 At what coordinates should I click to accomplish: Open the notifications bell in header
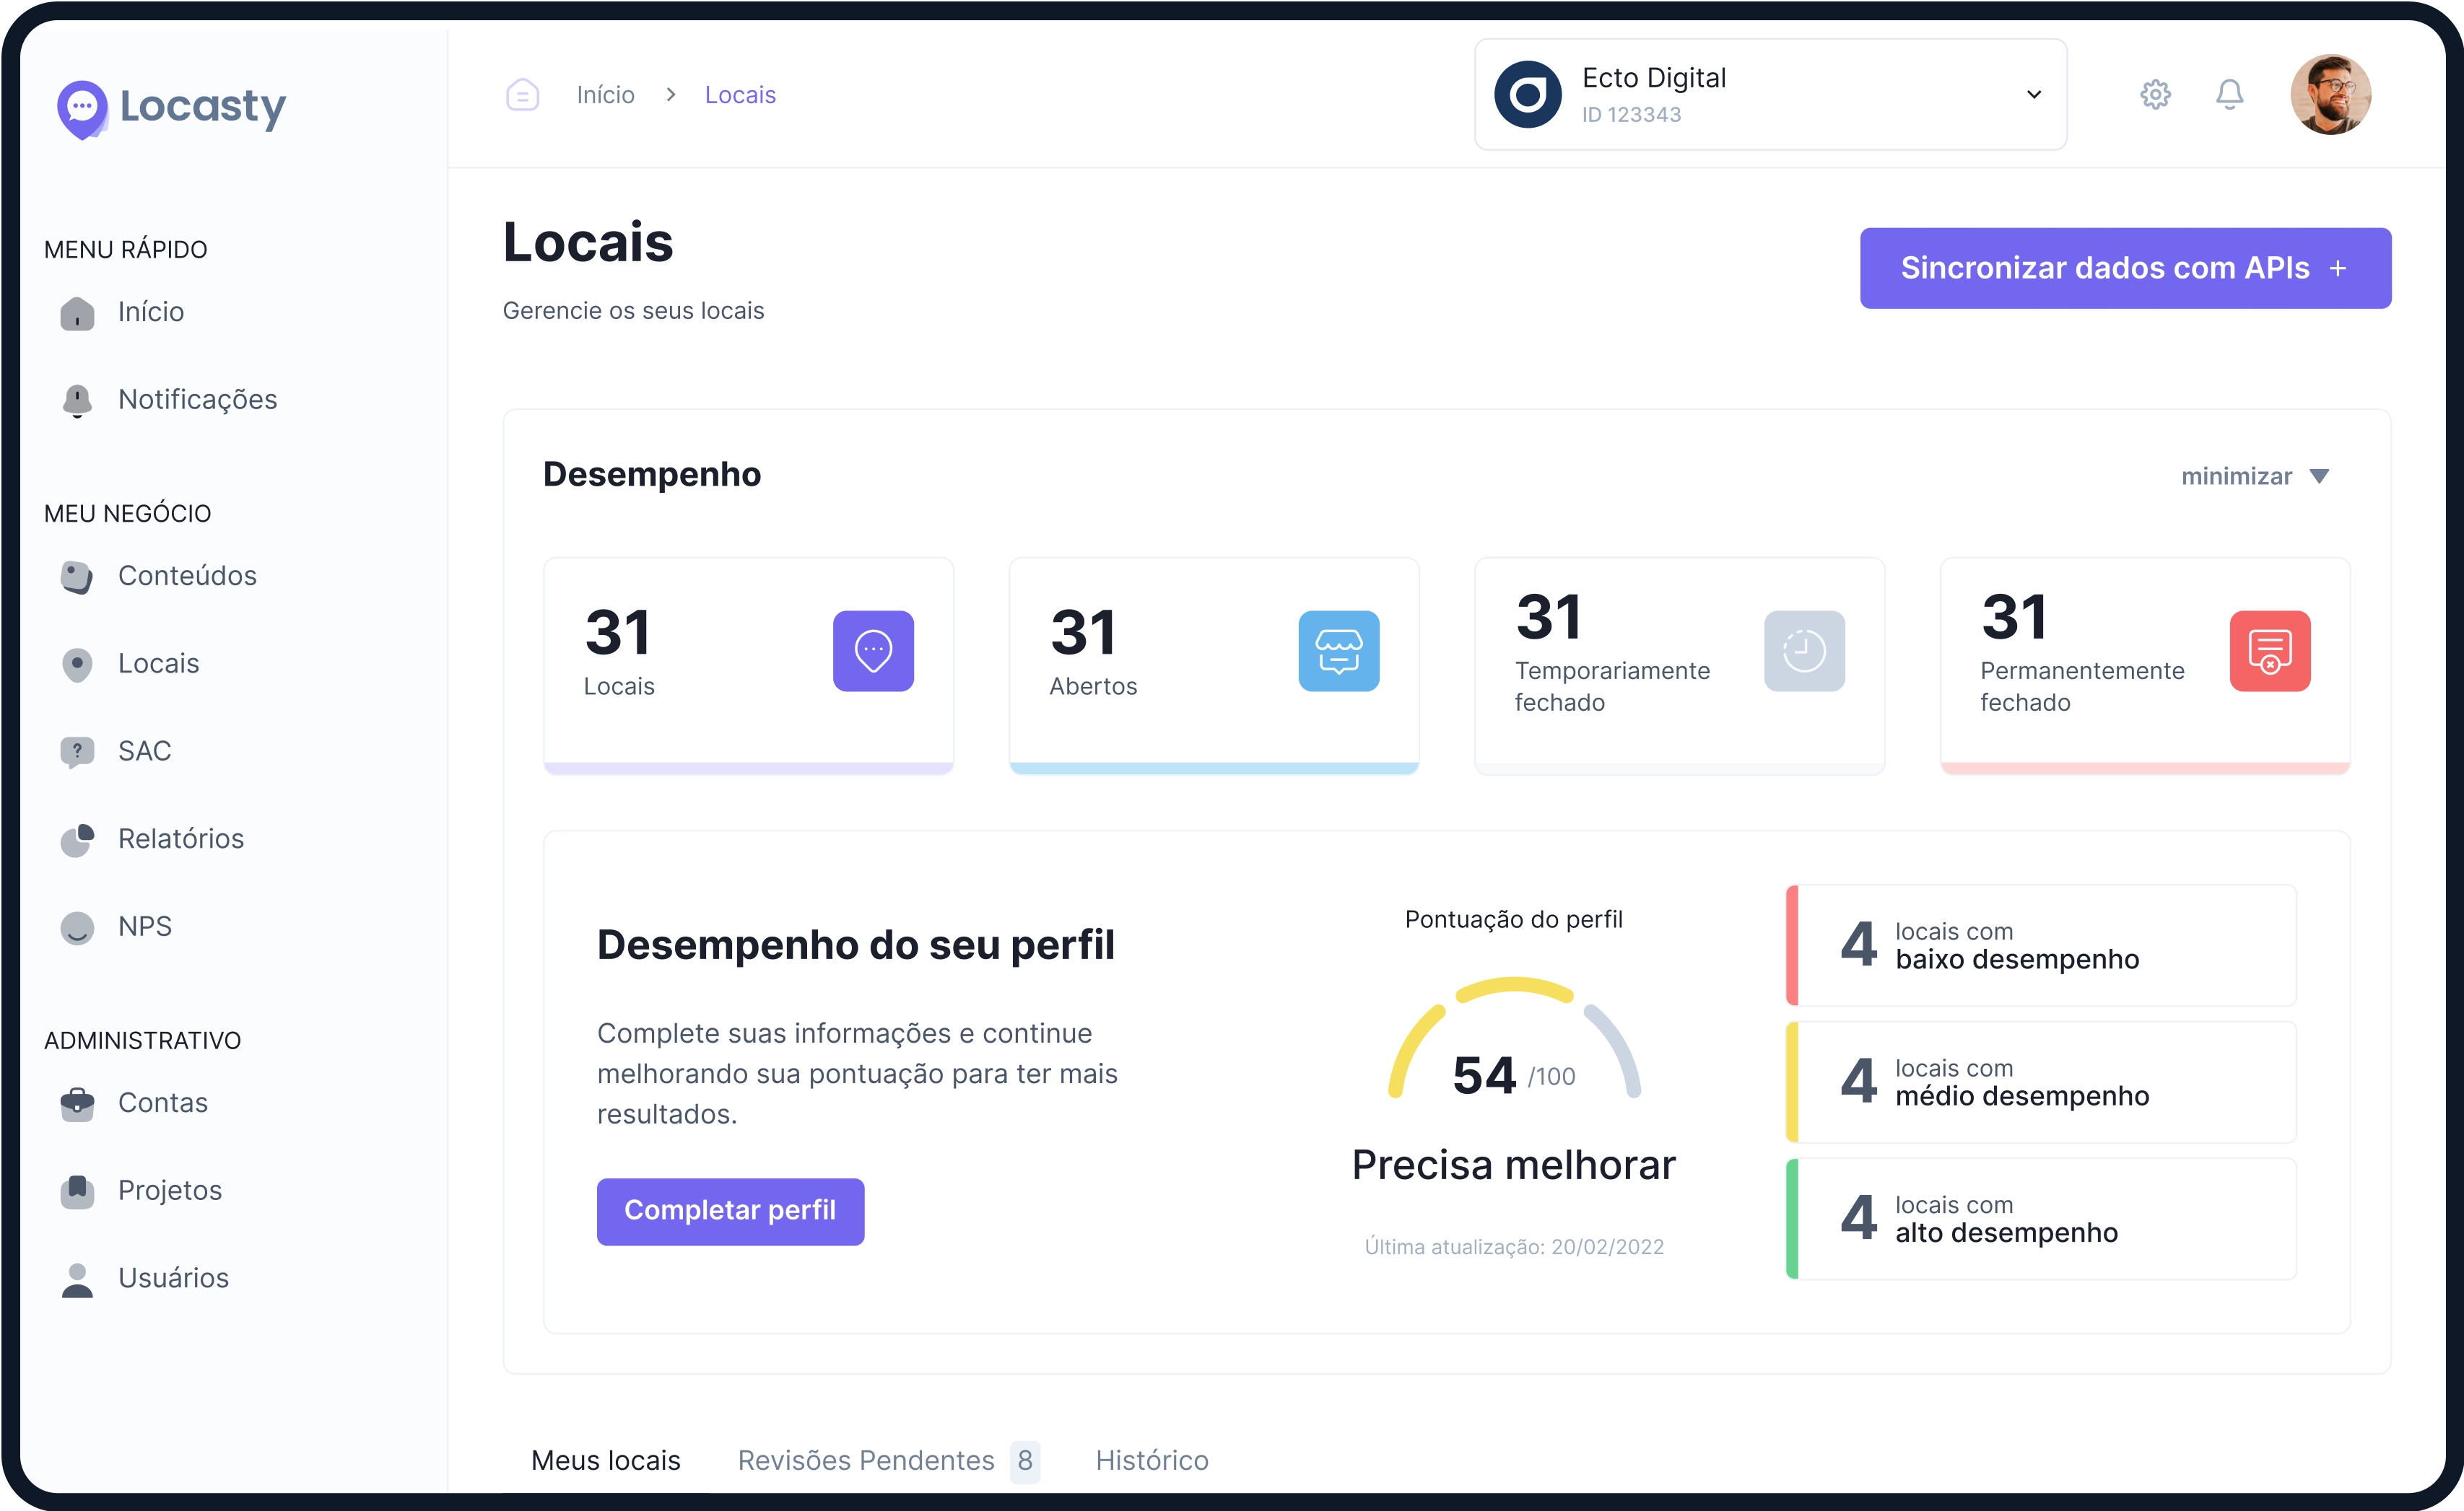coord(2229,95)
